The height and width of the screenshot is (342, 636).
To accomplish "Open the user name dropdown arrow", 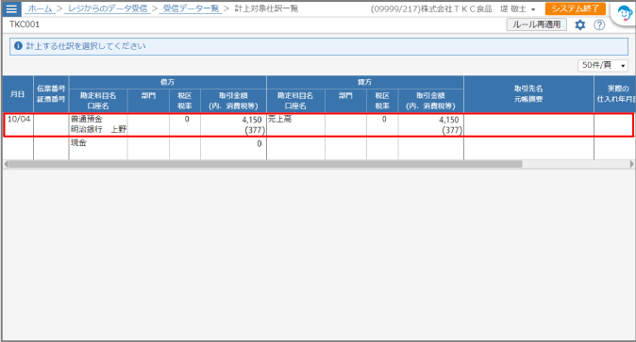I will point(533,9).
